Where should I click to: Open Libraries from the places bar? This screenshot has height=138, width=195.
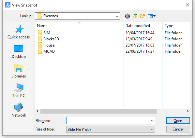pos(19,71)
